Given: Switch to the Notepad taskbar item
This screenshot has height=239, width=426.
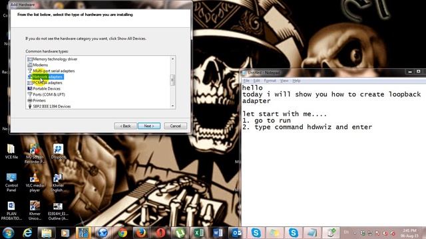Looking at the screenshot, I should point(312,233).
